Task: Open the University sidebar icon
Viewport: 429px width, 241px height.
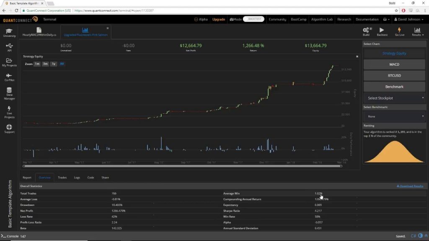Action: (x=9, y=33)
